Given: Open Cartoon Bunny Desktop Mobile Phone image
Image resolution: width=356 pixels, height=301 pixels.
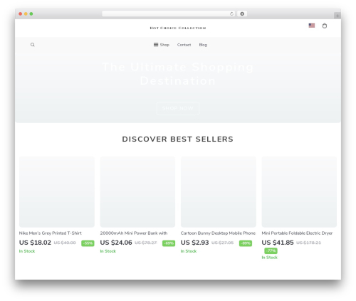Looking at the screenshot, I should point(219,191).
